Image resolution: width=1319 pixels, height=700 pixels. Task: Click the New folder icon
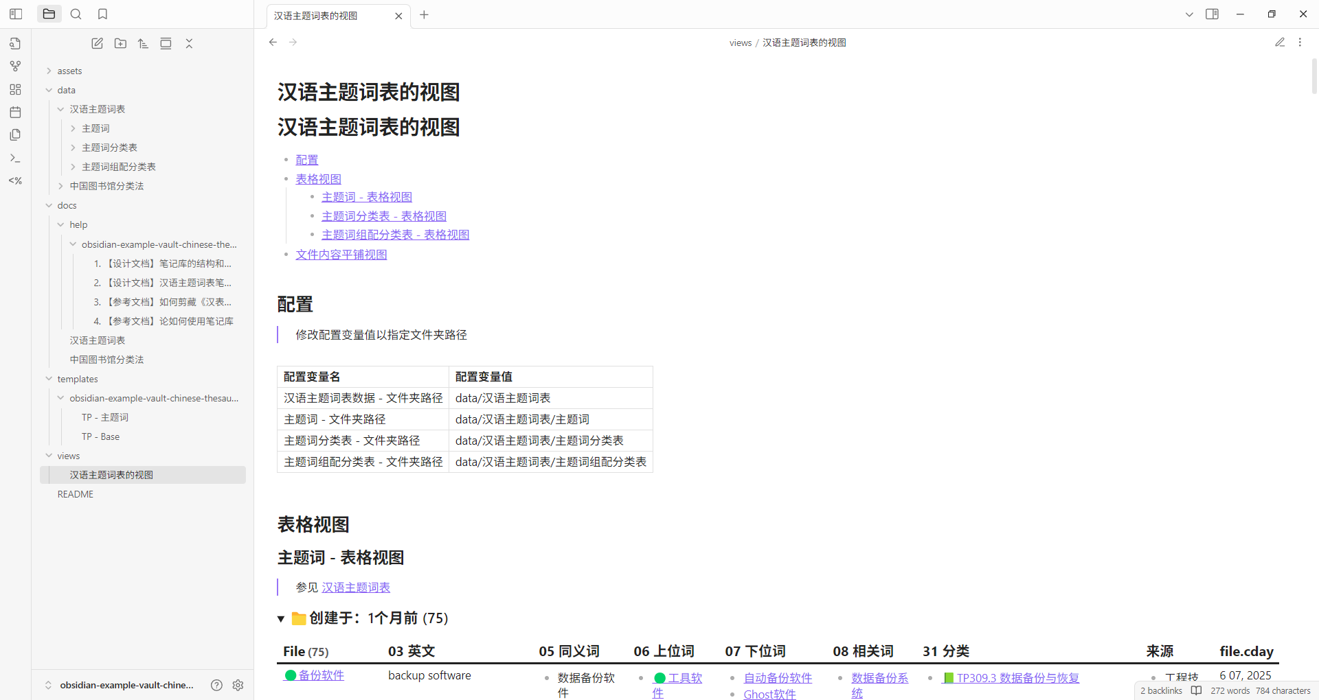pyautogui.click(x=120, y=43)
